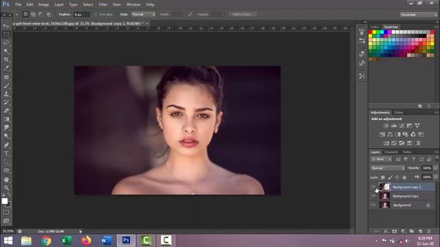
Task: Toggle Lock image pixels brush icon
Action: (x=390, y=177)
